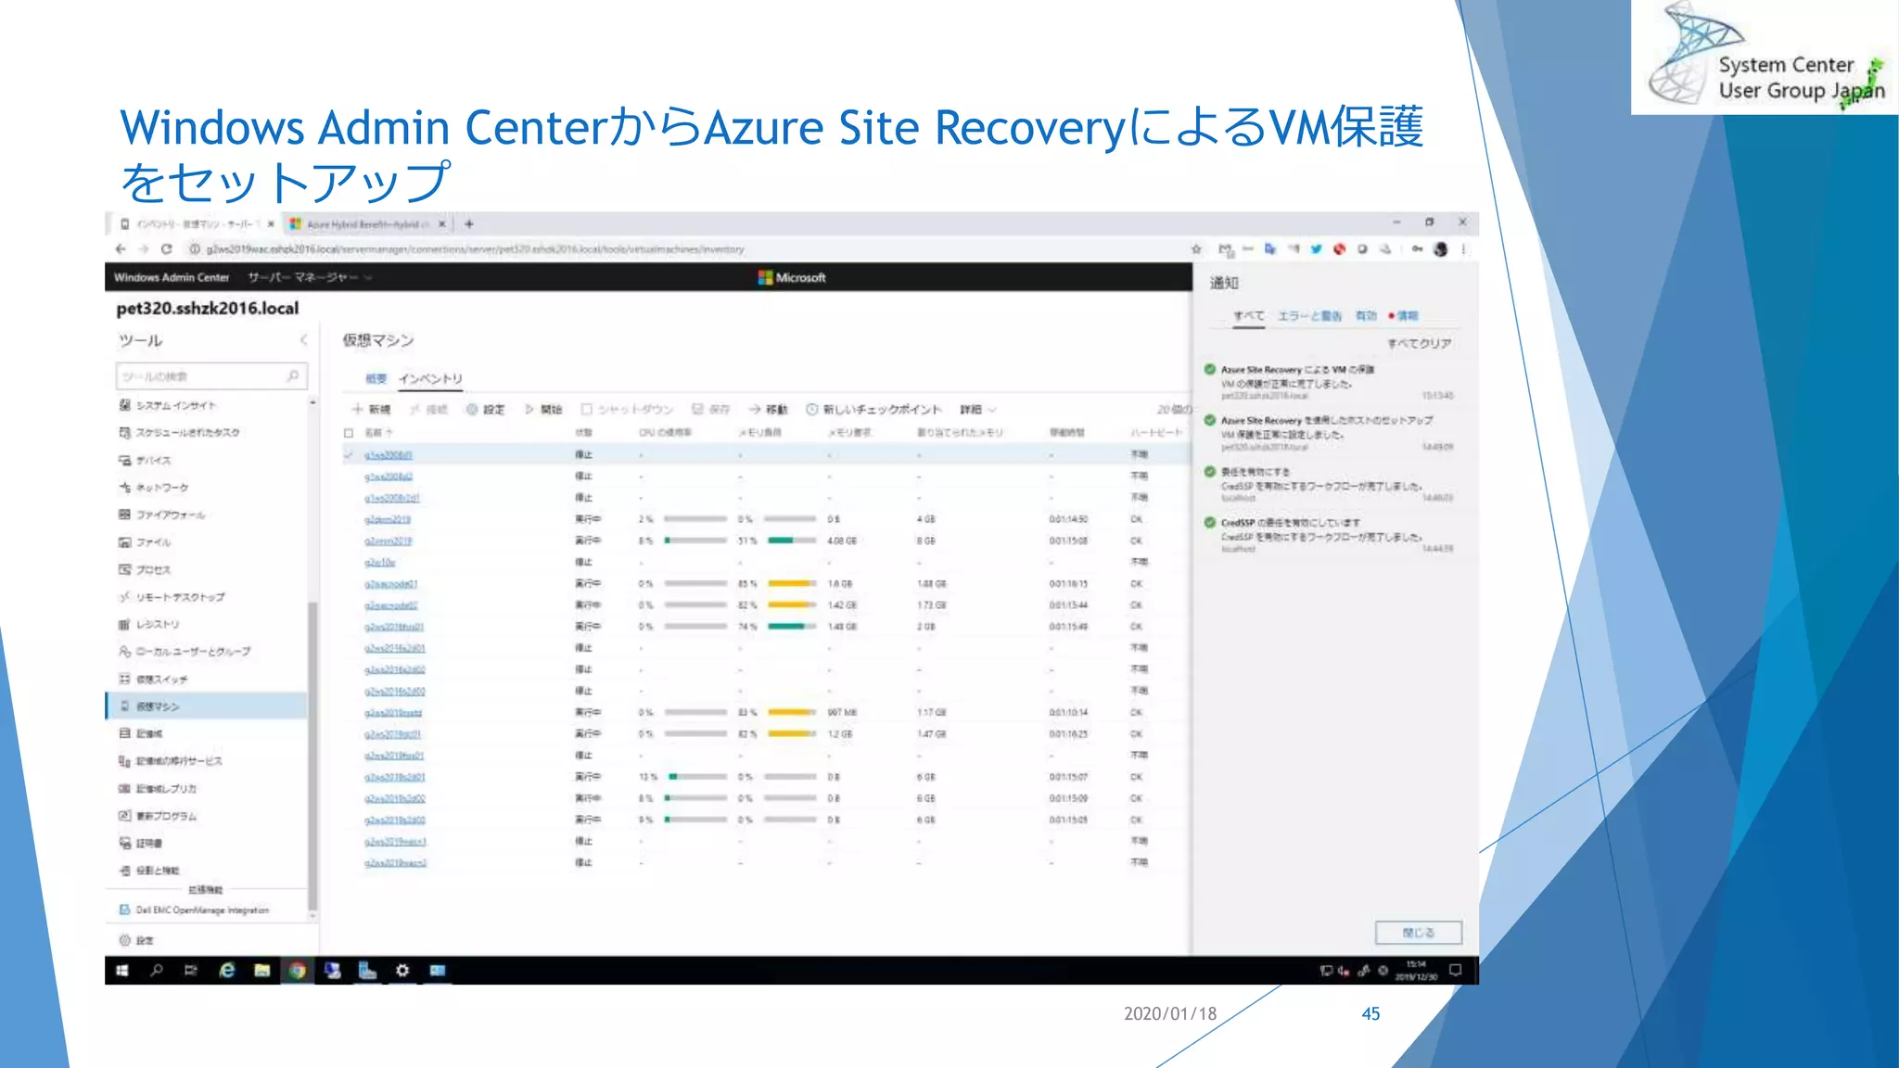1899x1068 pixels.
Task: Open the プロセス tool icon
Action: [x=124, y=569]
